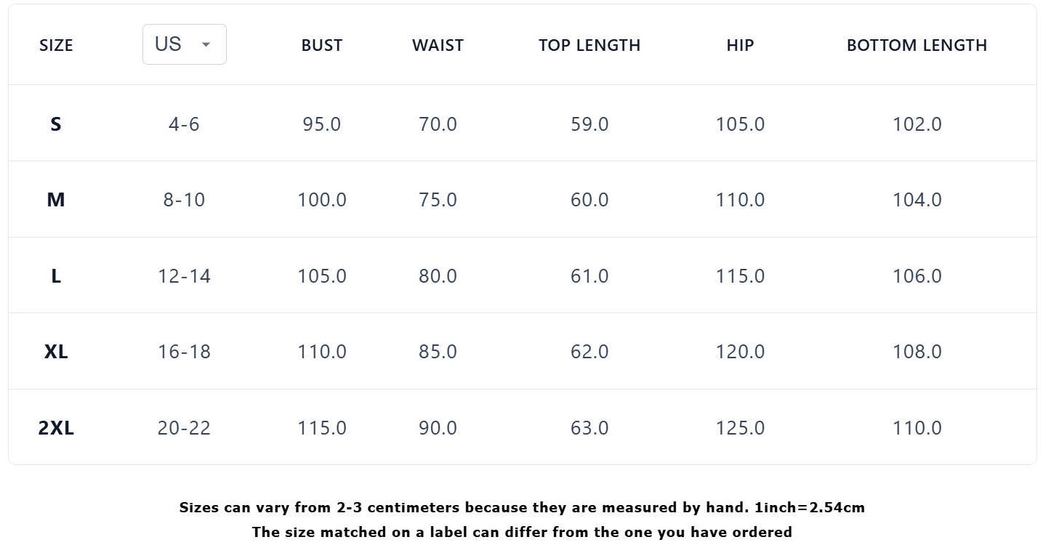
Task: Click the hand-measurement size variance note
Action: [522, 508]
